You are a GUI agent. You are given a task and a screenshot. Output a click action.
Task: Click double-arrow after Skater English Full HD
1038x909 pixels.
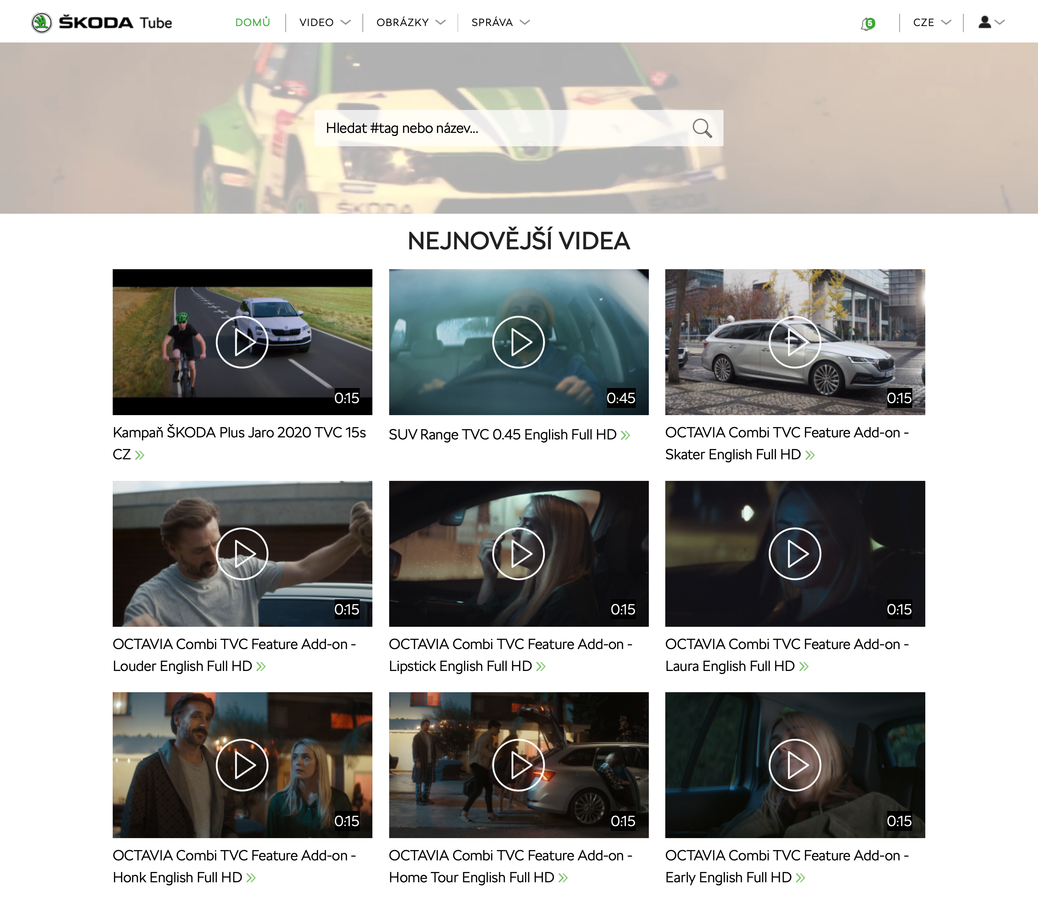pos(810,455)
